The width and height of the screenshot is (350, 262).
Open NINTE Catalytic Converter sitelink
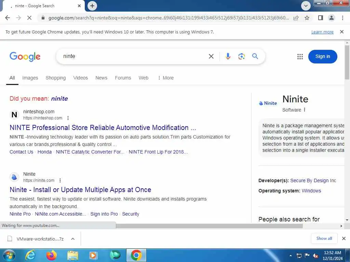coord(90,152)
